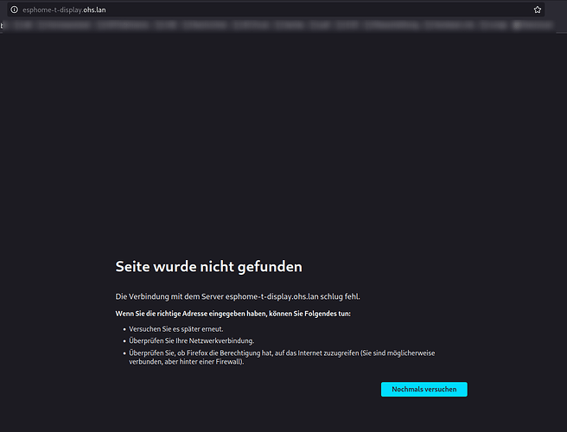Click bullet Überprüfen Sie Ihre Netzwerkverbindung
The height and width of the screenshot is (432, 567).
(187, 341)
